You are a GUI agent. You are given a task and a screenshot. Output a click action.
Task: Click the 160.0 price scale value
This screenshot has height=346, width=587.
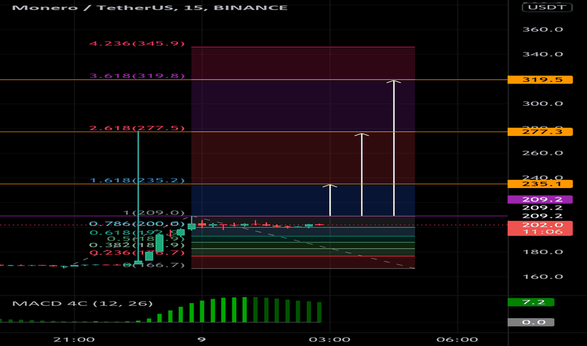pyautogui.click(x=543, y=277)
